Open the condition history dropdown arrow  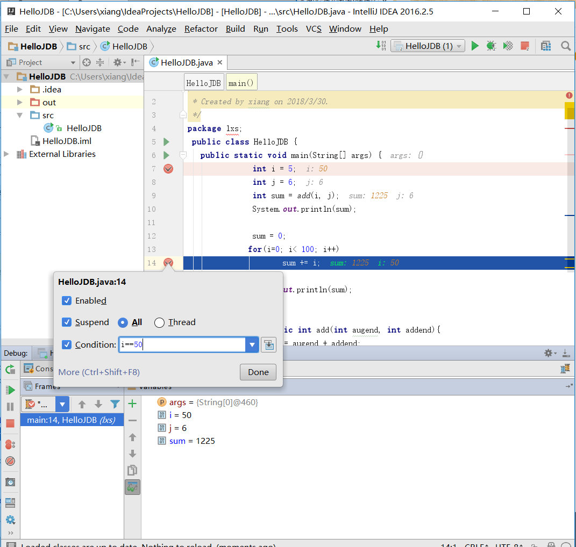point(252,345)
